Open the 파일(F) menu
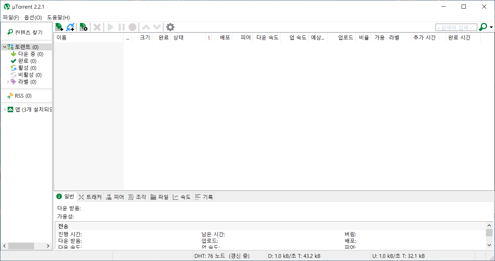This screenshot has width=495, height=261. point(11,17)
